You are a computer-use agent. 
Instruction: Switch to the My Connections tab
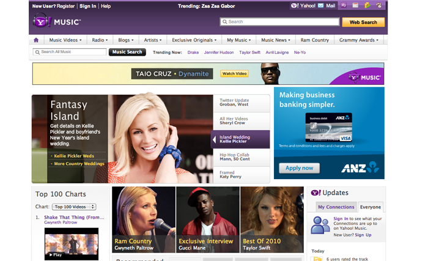[x=336, y=207]
